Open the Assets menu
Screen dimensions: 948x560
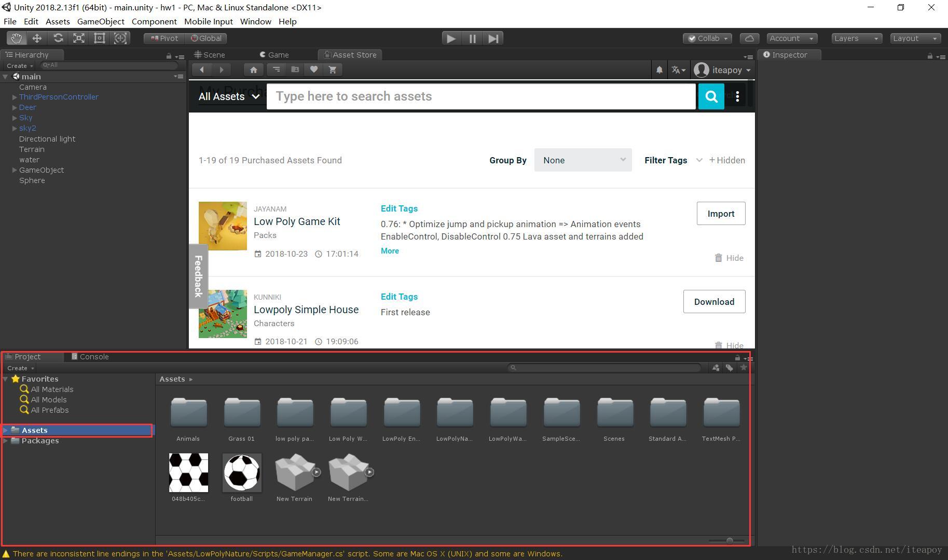tap(58, 21)
